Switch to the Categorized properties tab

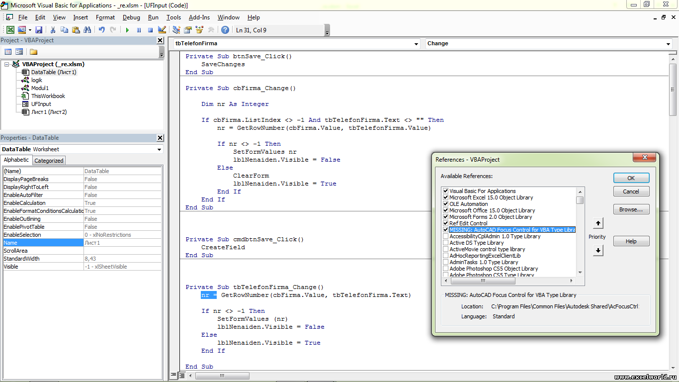click(x=49, y=160)
